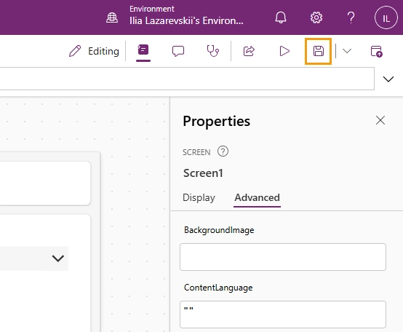Open the canvas dropdown chevron

click(57, 258)
